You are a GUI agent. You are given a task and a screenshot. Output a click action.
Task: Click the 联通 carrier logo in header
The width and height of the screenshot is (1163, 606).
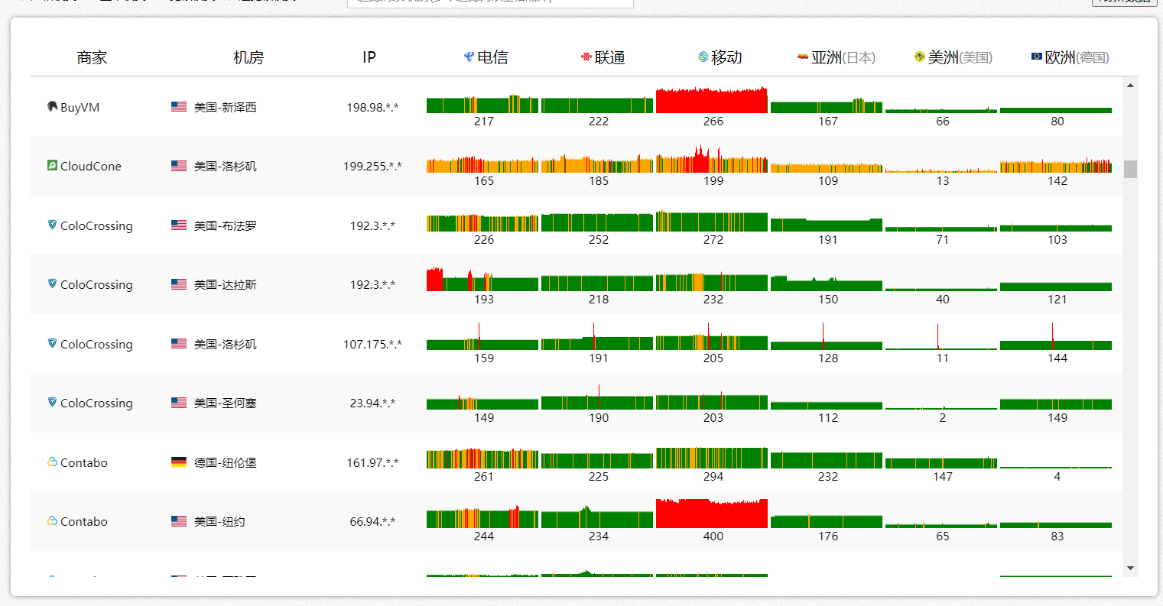586,57
